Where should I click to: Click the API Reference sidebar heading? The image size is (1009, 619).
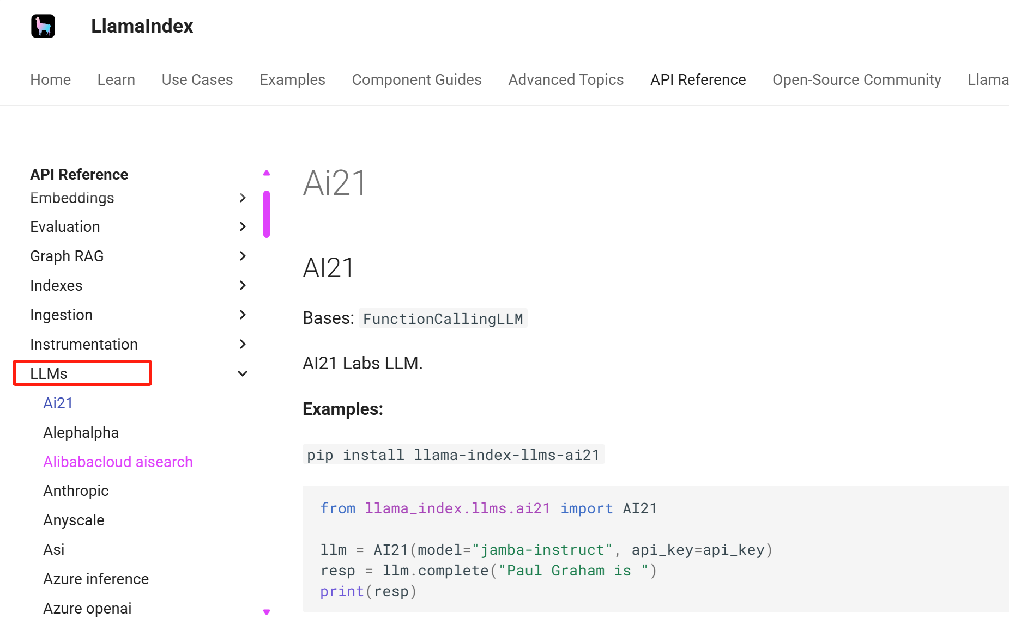point(79,174)
